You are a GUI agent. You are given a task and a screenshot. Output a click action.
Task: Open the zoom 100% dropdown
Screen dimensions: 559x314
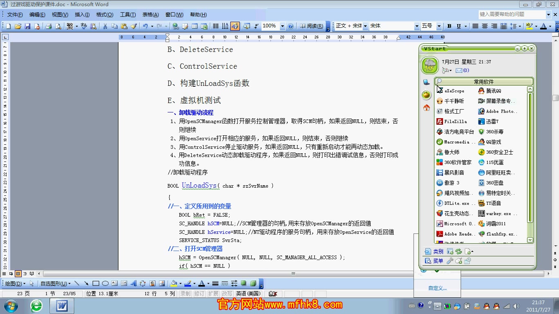[282, 26]
